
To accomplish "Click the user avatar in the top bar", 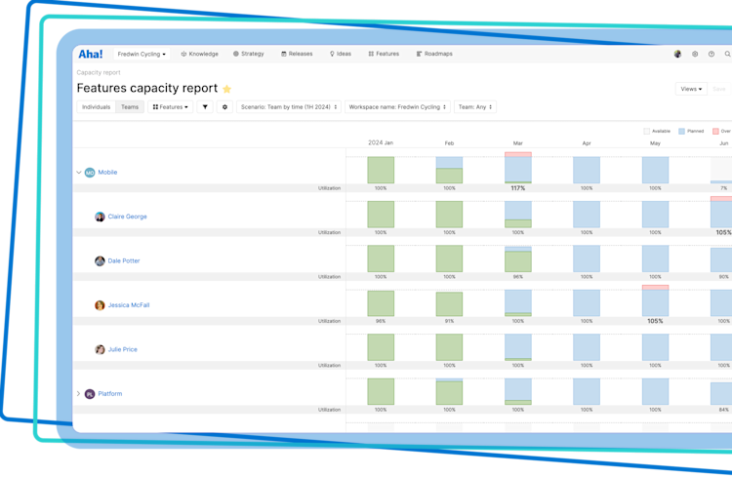I will pyautogui.click(x=677, y=55).
